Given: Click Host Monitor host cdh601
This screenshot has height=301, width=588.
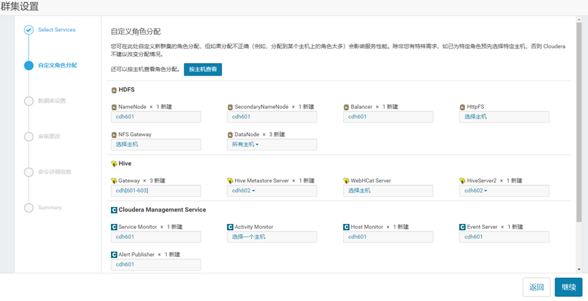Looking at the screenshot, I should coord(357,237).
